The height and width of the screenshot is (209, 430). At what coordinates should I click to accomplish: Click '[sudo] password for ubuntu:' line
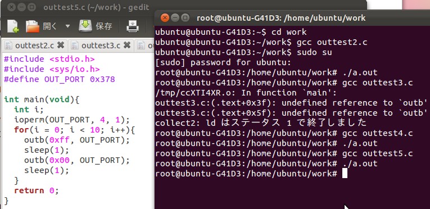[x=223, y=62]
